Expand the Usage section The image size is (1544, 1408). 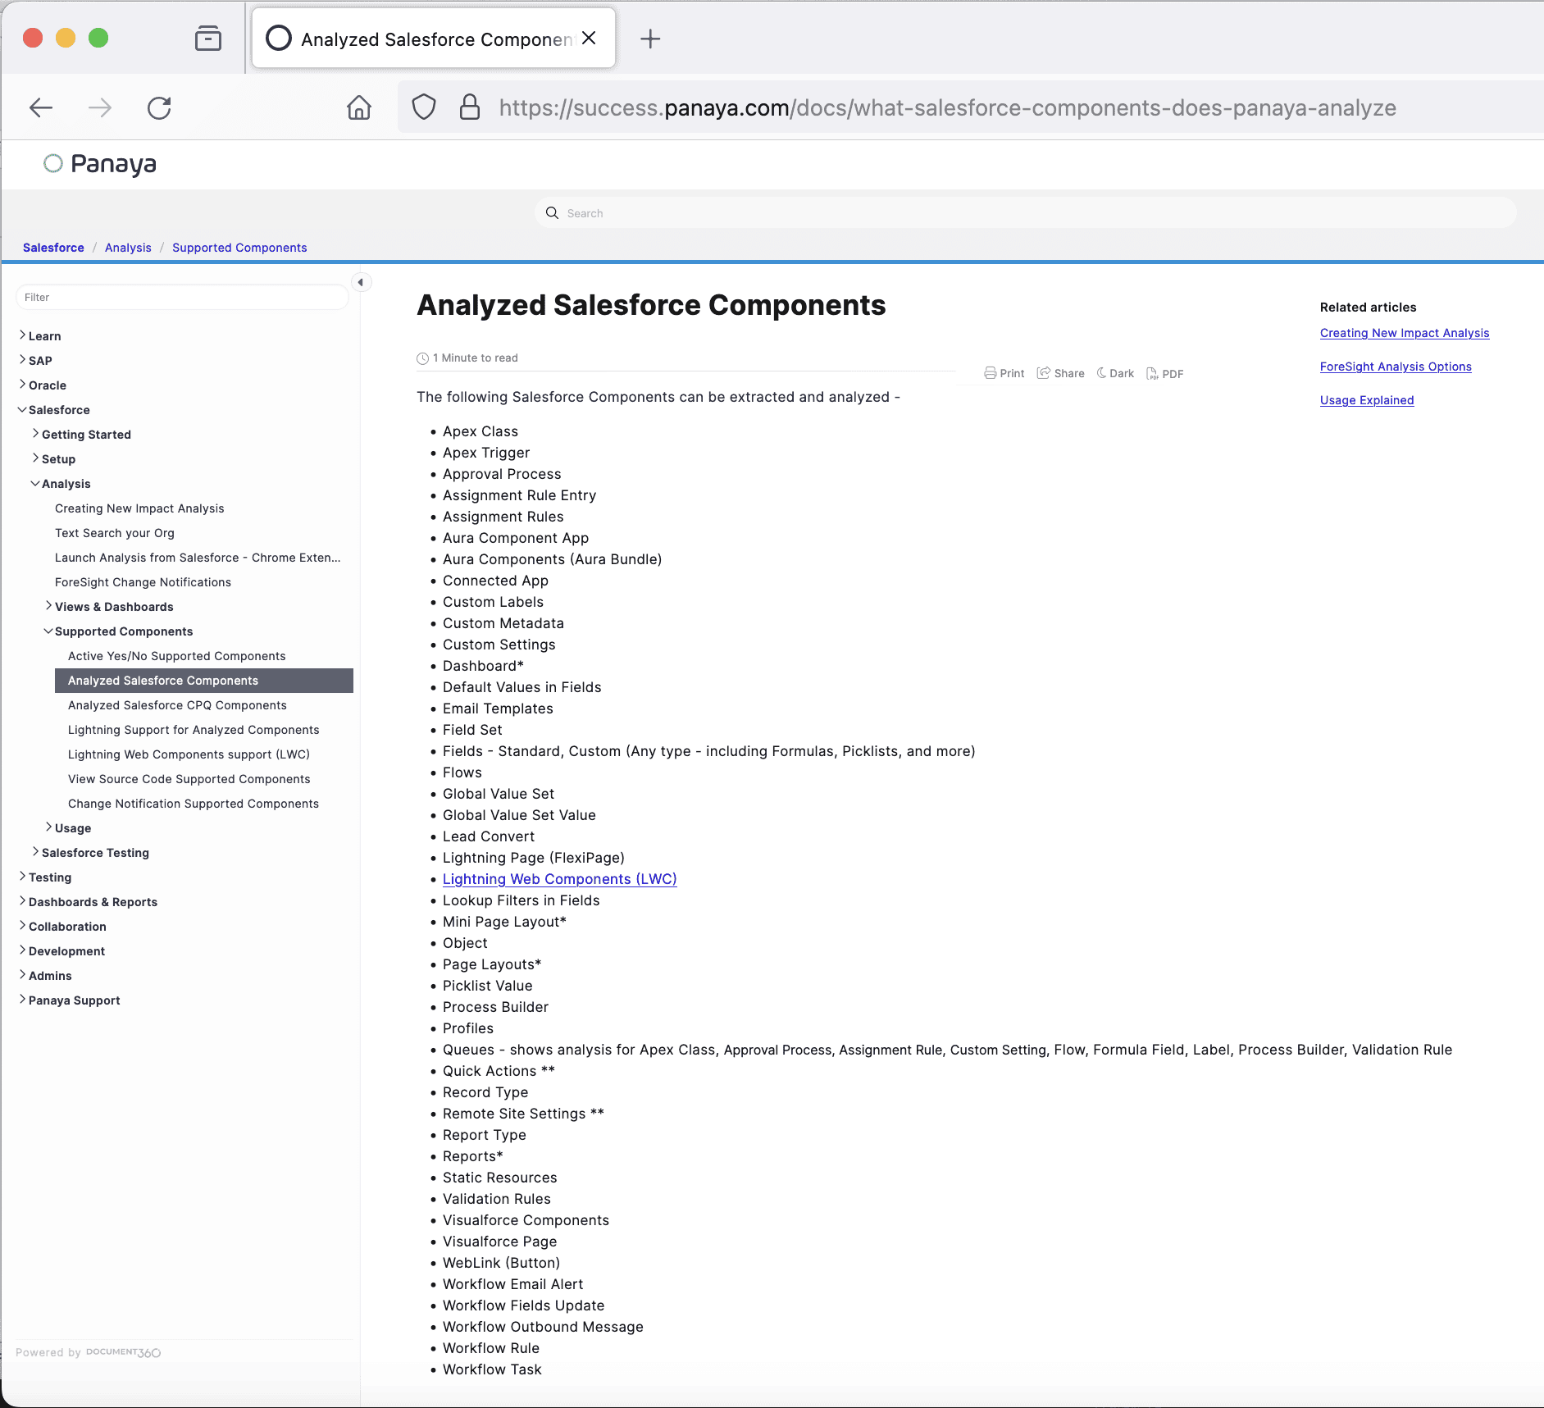[x=48, y=827]
